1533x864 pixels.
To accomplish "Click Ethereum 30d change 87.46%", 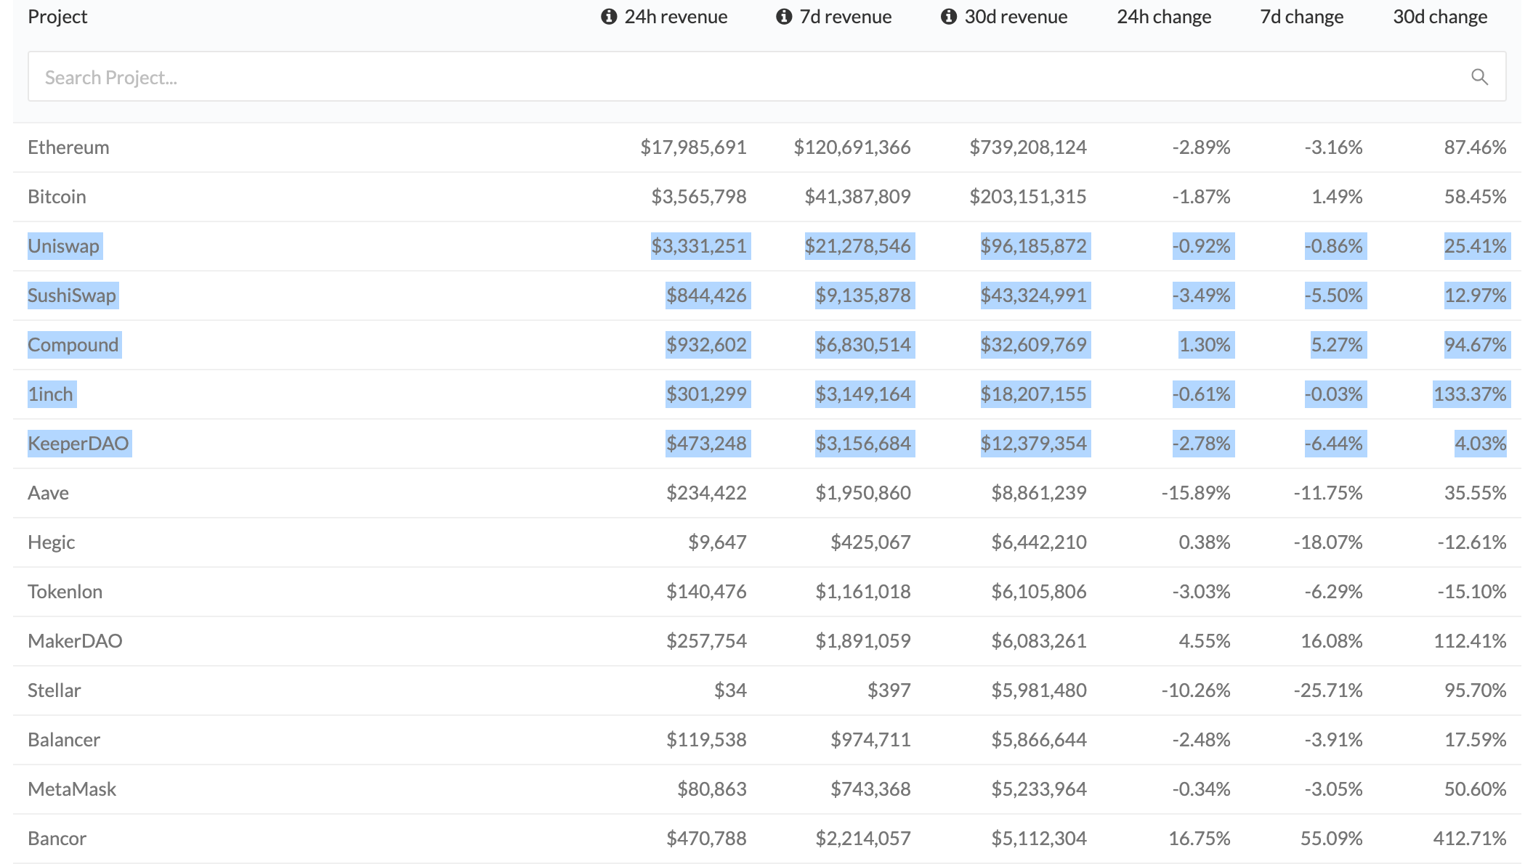I will 1475,147.
